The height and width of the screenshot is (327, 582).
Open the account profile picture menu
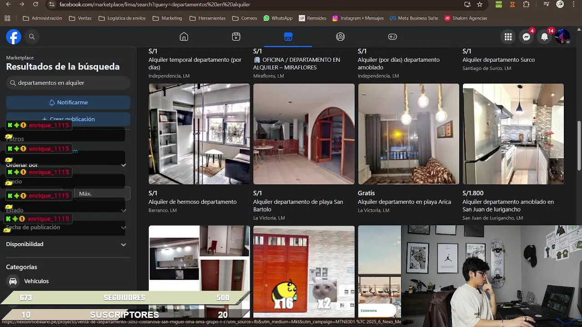pos(562,37)
